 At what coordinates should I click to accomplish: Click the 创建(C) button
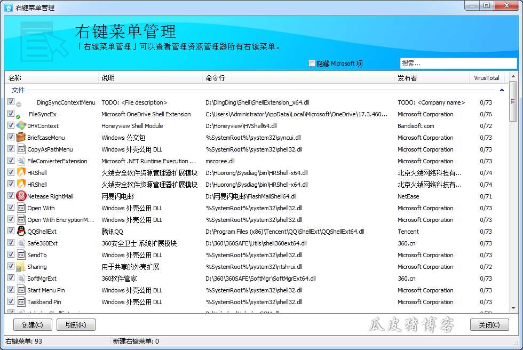[33, 325]
